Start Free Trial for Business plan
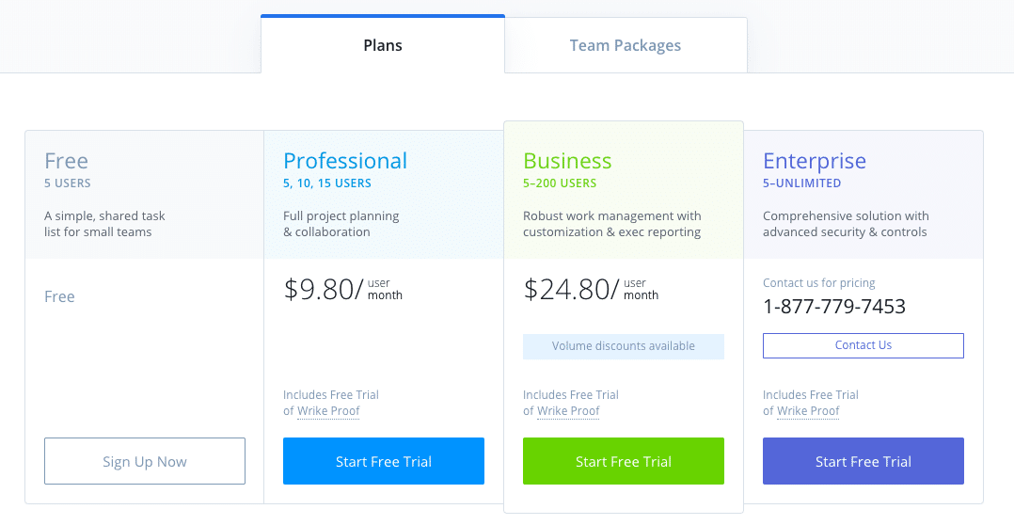1014x525 pixels. coord(624,461)
